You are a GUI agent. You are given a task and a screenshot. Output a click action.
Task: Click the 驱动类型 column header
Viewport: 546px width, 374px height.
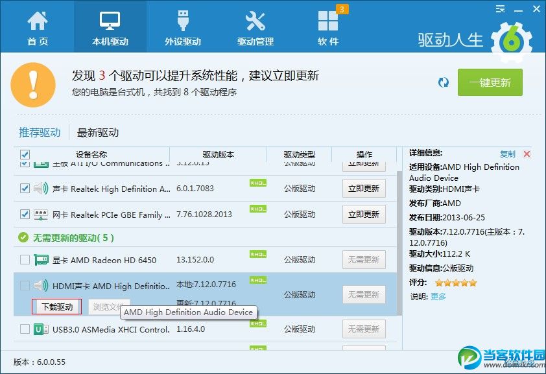pos(299,154)
